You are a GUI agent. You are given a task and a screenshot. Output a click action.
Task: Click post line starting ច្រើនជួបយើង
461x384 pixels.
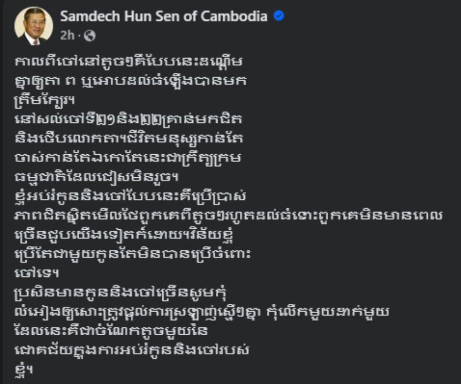pyautogui.click(x=124, y=235)
